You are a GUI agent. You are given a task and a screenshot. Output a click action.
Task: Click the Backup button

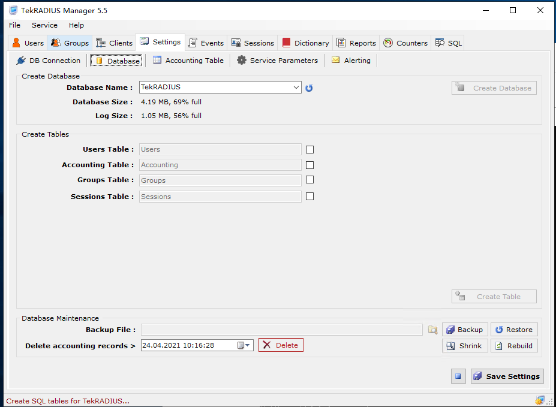[x=465, y=330]
